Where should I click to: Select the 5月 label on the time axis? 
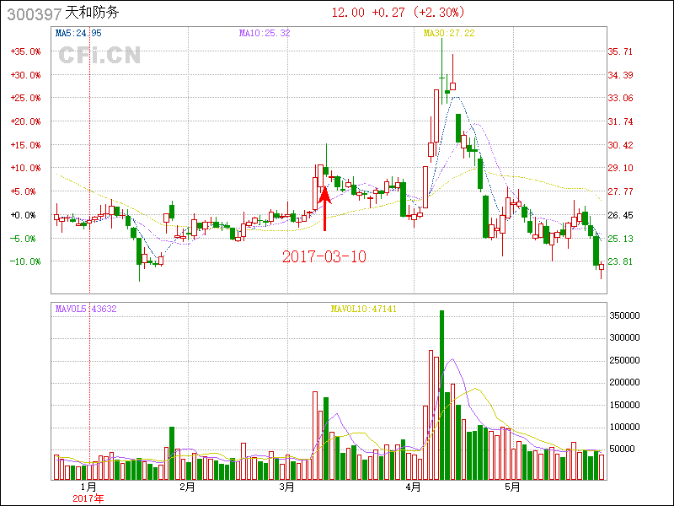click(x=512, y=487)
